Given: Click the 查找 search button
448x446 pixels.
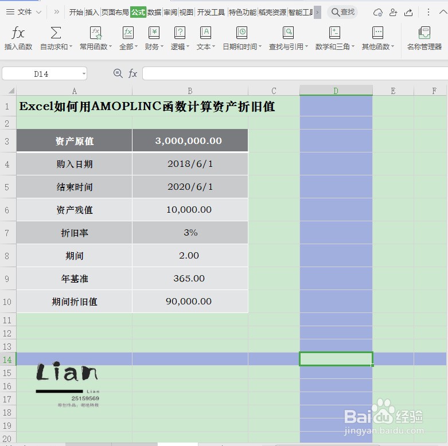Looking at the screenshot, I should (342, 12).
